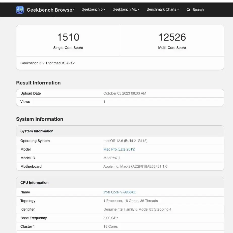The image size is (233, 233).
Task: Select the single-core score 1510
Action: click(68, 37)
